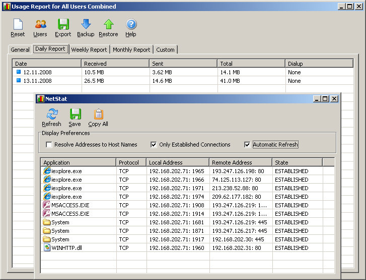Click remote address 209.62.177.182: 80
The width and height of the screenshot is (366, 280).
(237, 197)
